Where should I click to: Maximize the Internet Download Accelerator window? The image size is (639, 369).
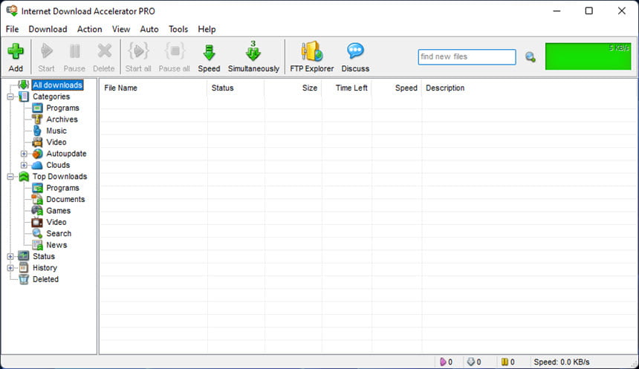(x=589, y=11)
